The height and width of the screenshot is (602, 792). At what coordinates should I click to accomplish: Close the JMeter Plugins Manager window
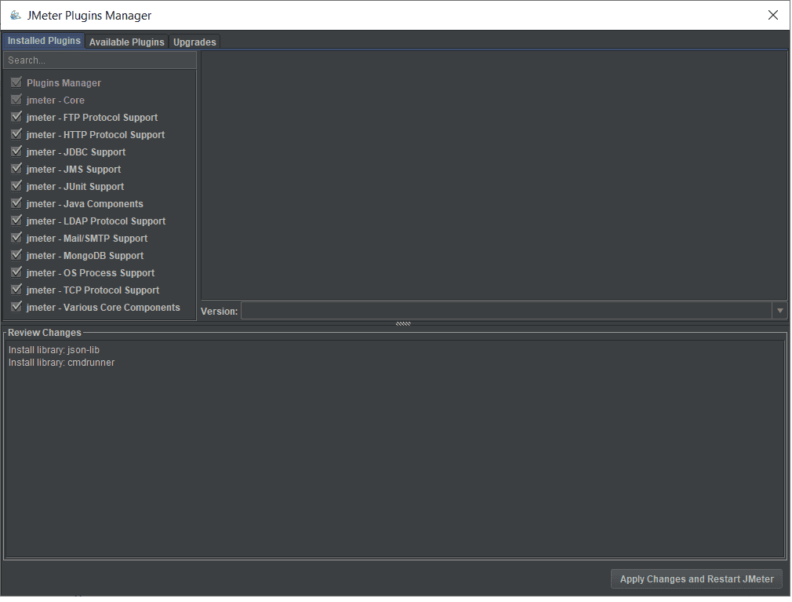(x=773, y=15)
